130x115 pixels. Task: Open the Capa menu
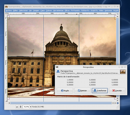pos(42,11)
